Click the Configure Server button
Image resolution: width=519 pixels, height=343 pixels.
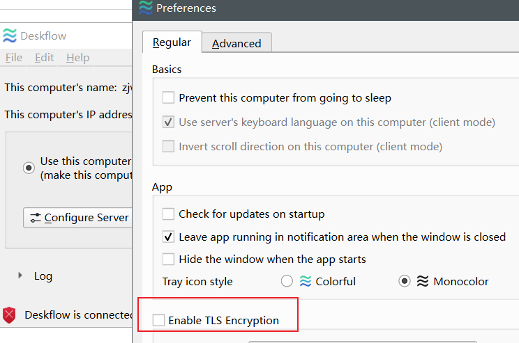coord(78,218)
